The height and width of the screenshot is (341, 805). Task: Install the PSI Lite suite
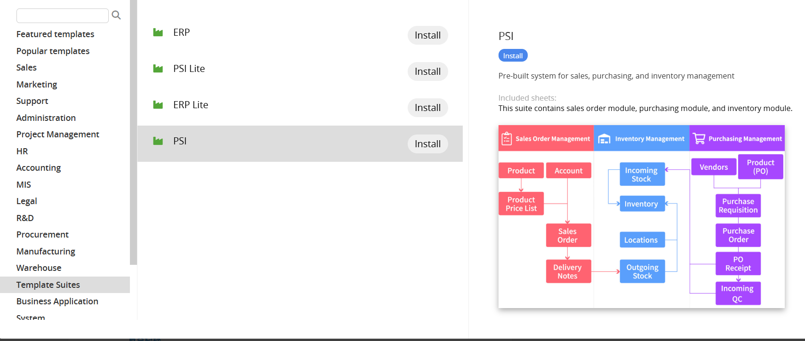(x=427, y=71)
